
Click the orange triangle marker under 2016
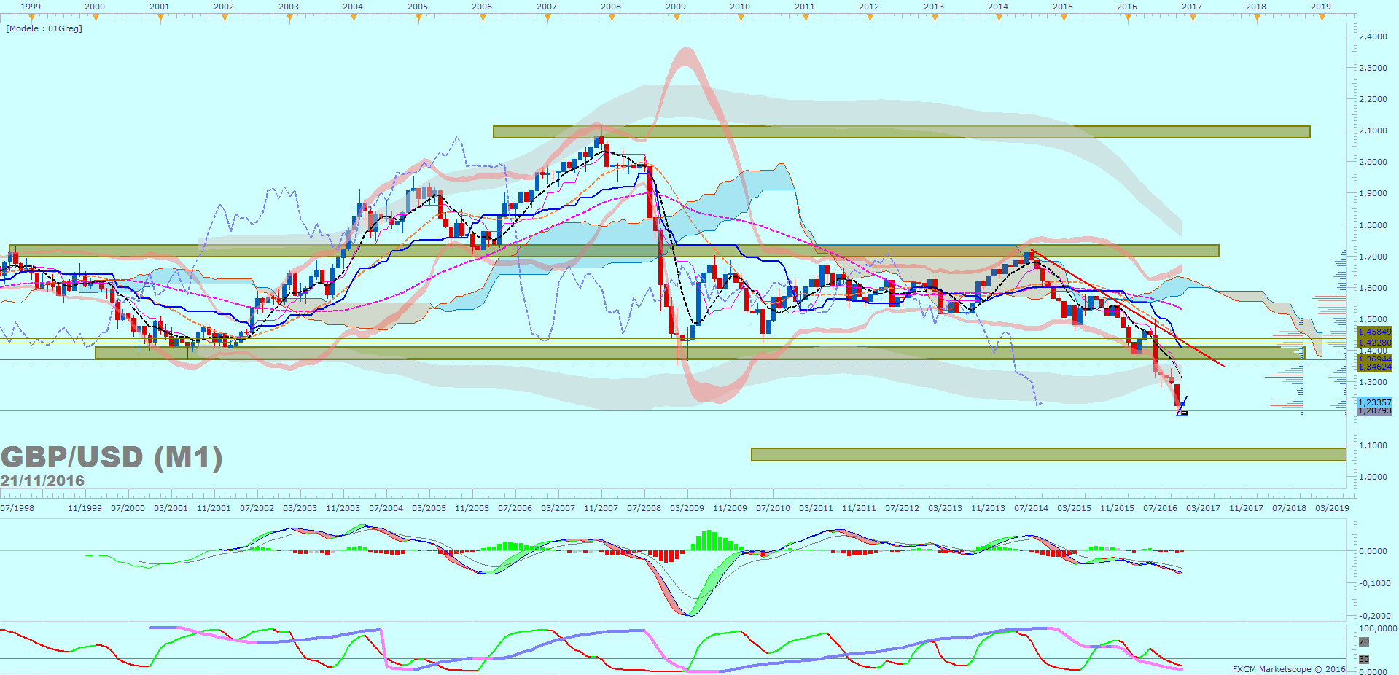(1128, 18)
